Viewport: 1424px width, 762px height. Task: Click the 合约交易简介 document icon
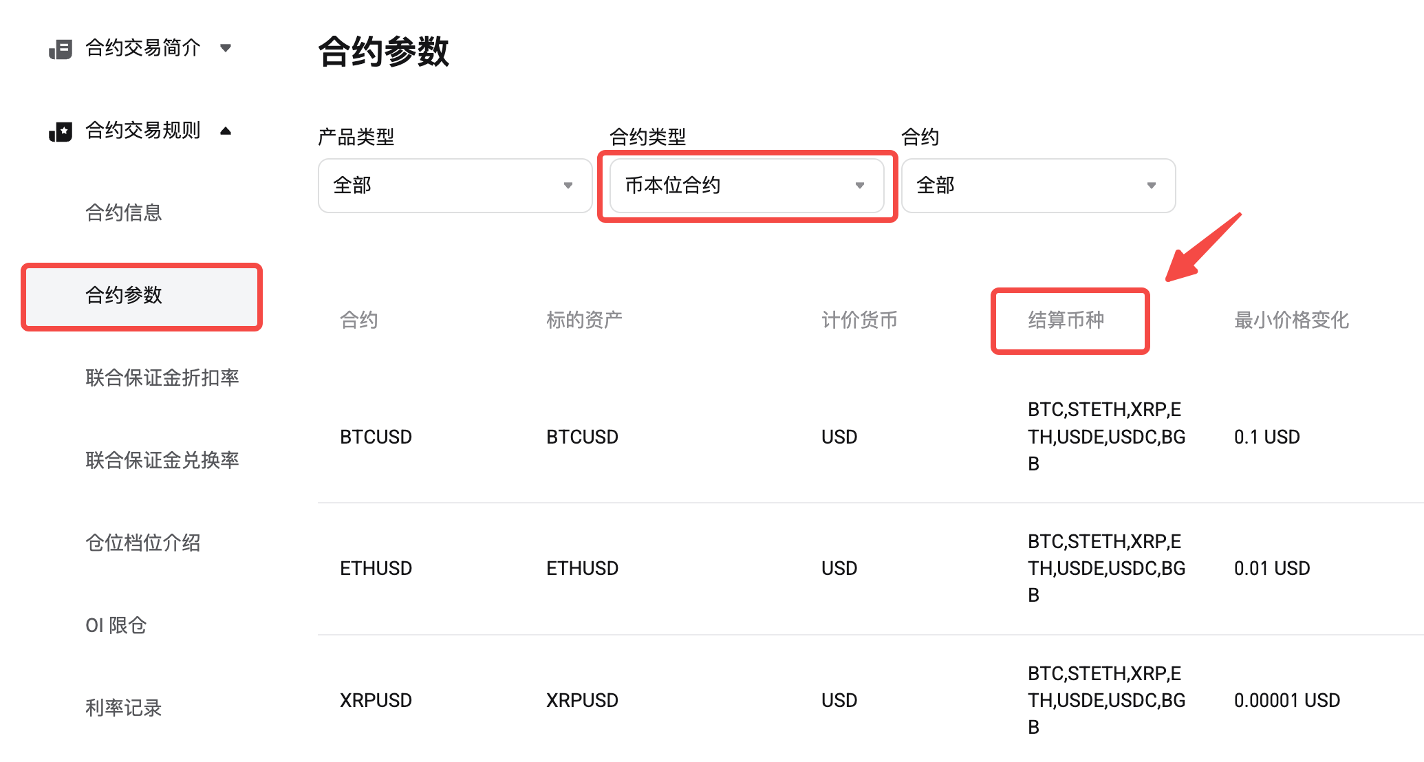click(x=59, y=47)
